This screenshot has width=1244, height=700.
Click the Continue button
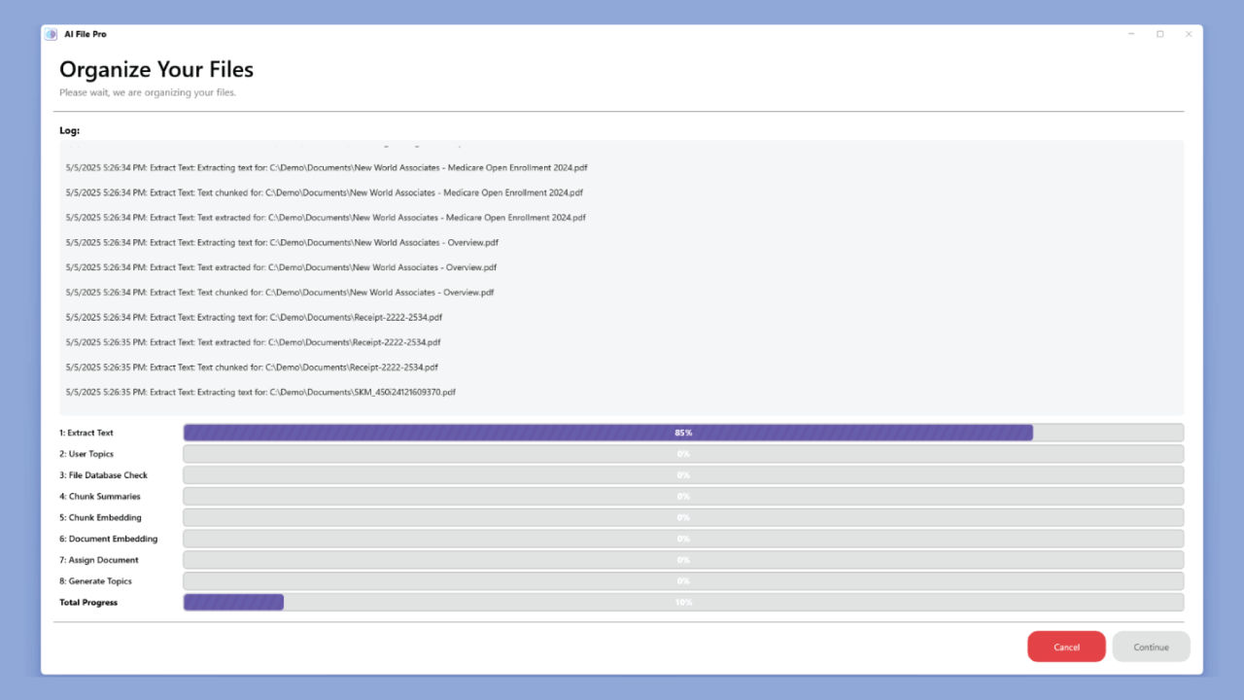[x=1151, y=647]
